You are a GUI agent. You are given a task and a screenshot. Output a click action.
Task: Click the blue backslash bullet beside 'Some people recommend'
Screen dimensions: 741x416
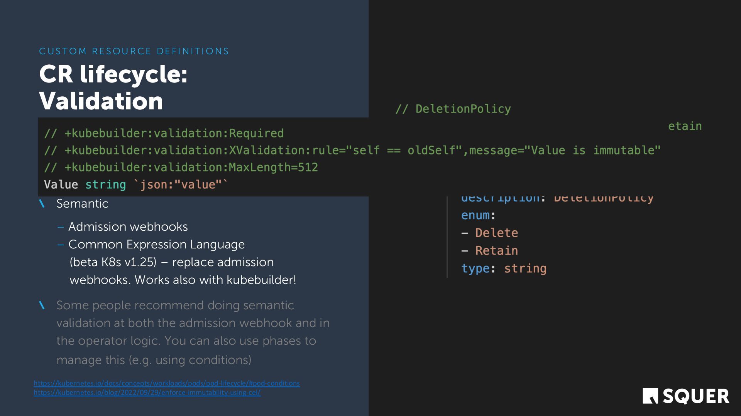(42, 305)
